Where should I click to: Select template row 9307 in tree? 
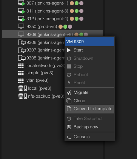[x=33, y=50]
